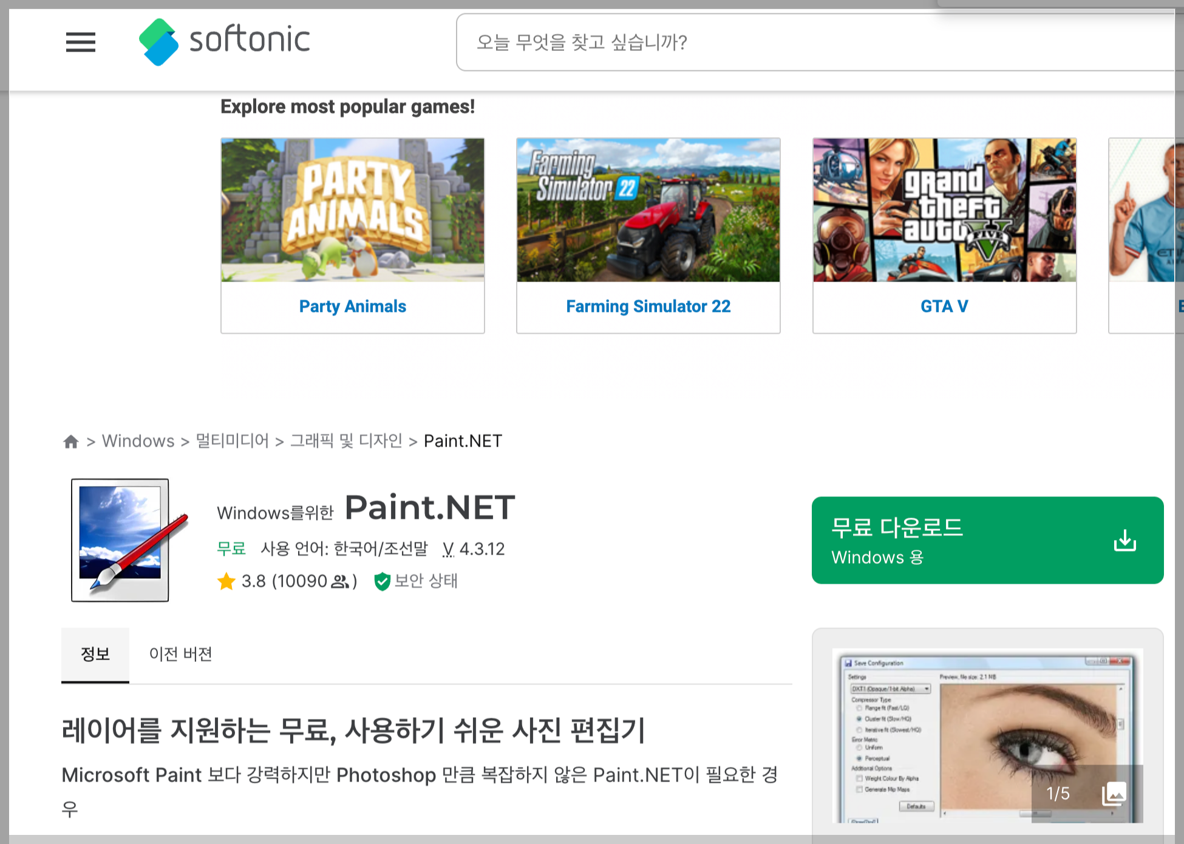The height and width of the screenshot is (844, 1184).
Task: Click the Paint.NET breadcrumb entry
Action: coord(463,441)
